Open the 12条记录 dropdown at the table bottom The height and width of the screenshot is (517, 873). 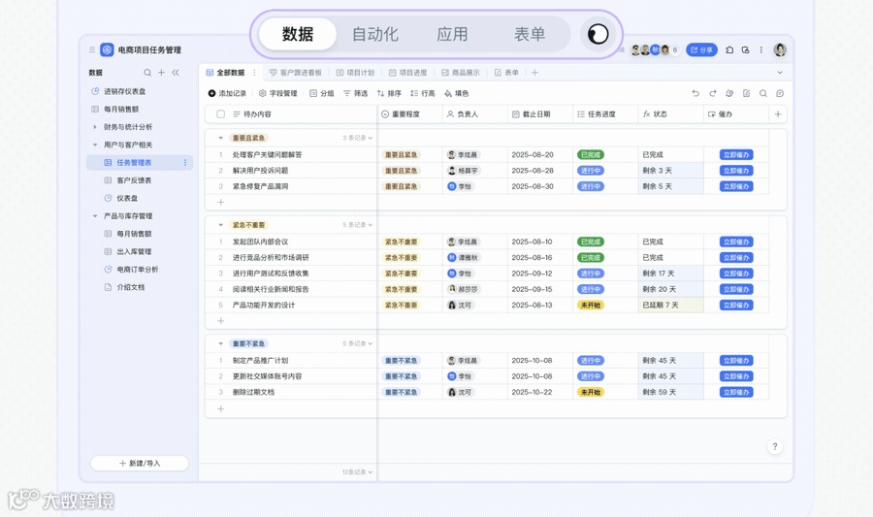357,472
